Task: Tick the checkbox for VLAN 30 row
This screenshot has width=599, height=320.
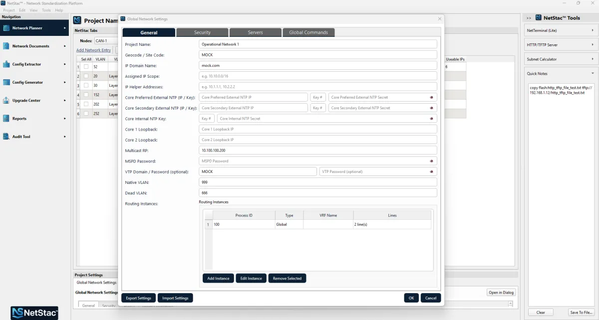Action: click(86, 86)
